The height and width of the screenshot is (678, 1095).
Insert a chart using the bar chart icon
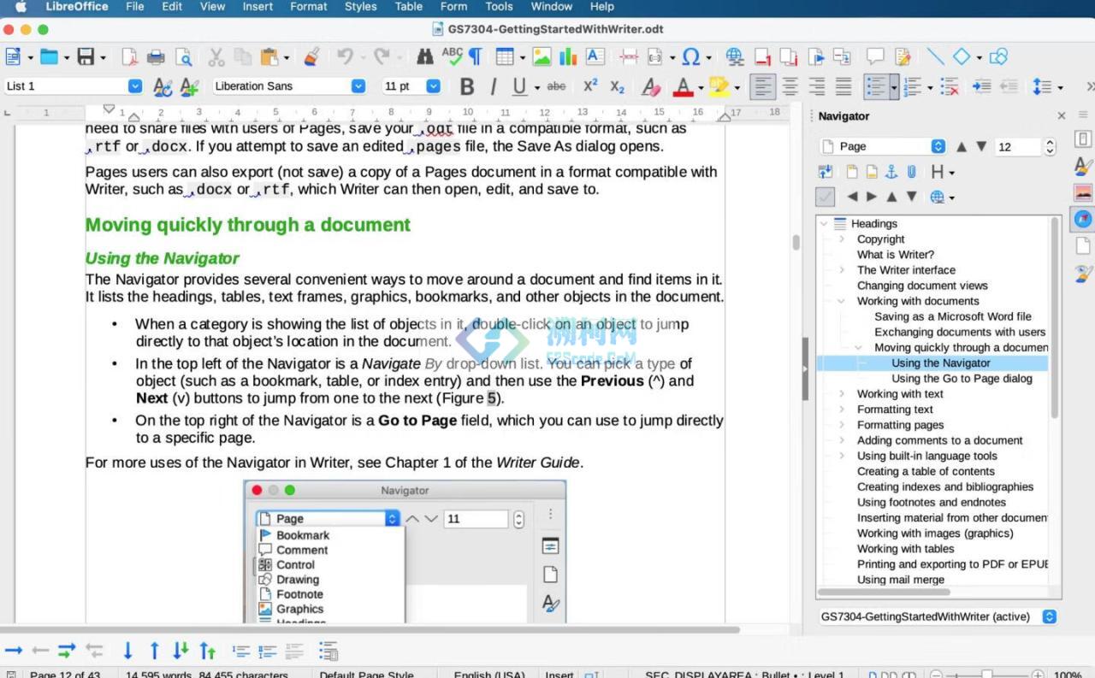[568, 57]
